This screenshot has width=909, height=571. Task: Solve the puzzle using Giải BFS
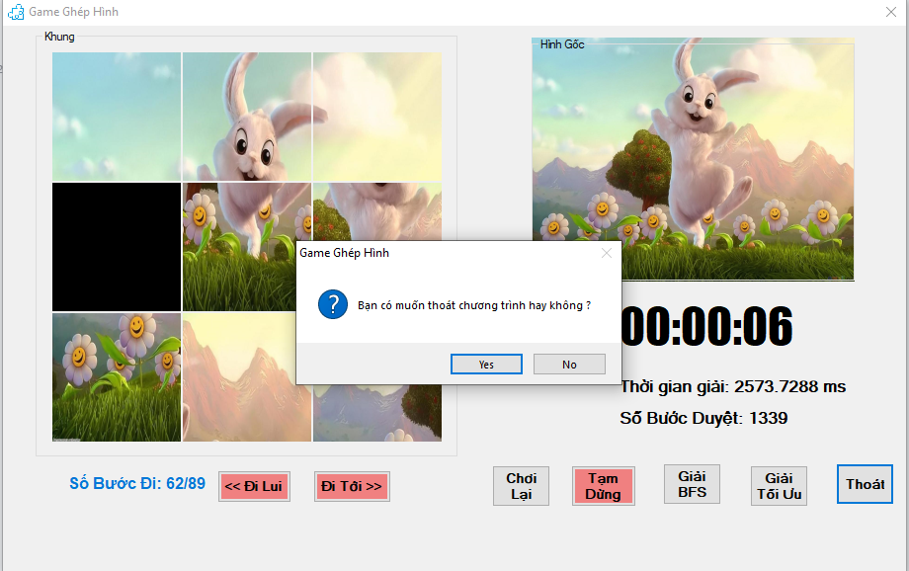tap(692, 484)
